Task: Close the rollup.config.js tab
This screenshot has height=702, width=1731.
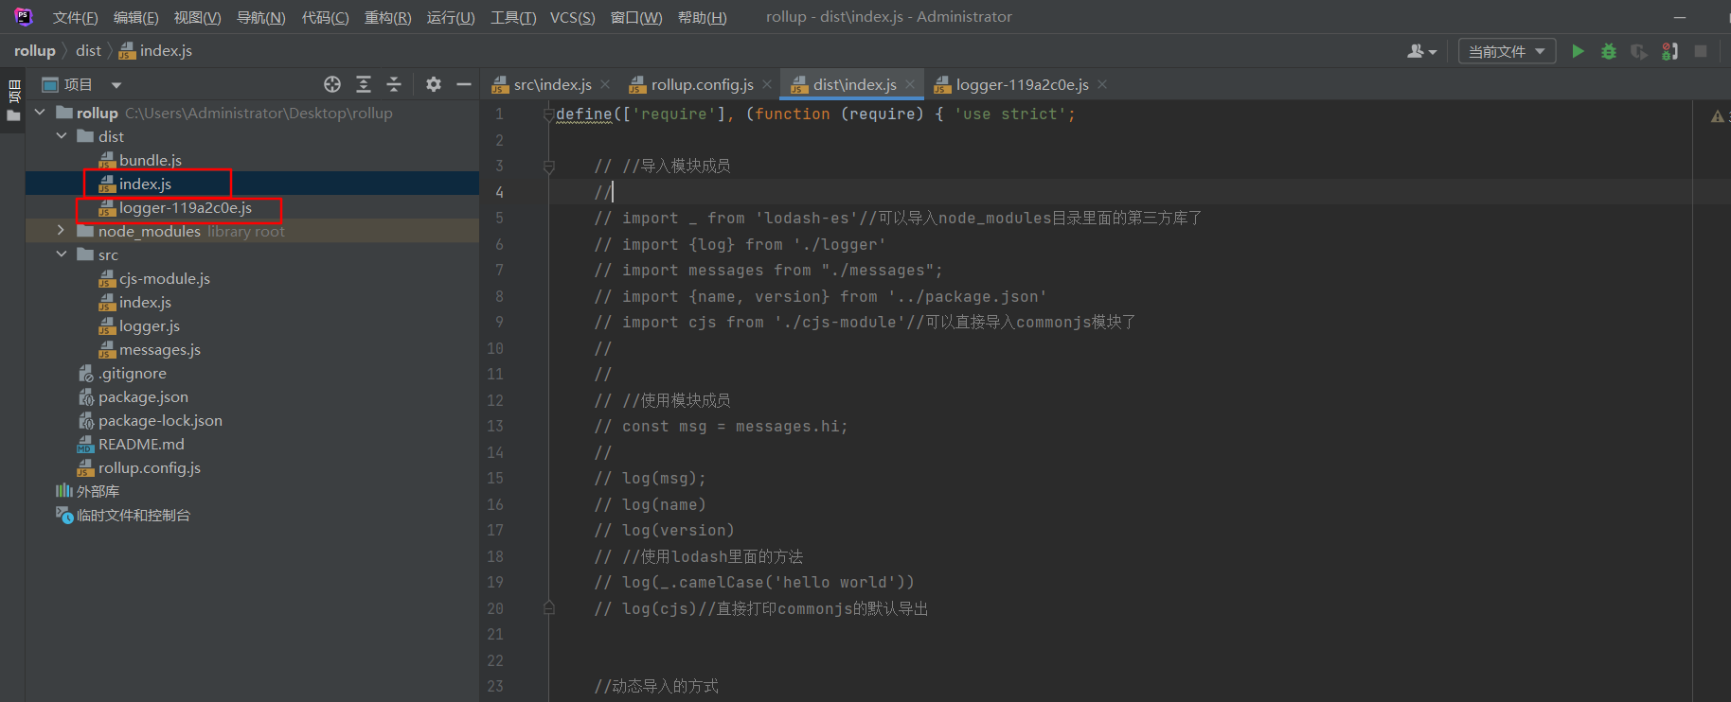Action: 767,84
